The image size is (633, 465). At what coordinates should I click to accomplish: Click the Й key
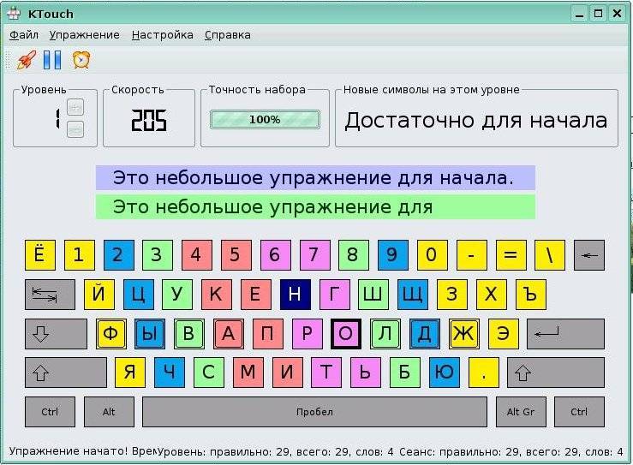click(99, 295)
